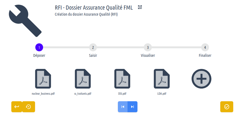This screenshot has height=121, width=244.
Task: Go to step 2 circle Saisir
Action: 93,47
